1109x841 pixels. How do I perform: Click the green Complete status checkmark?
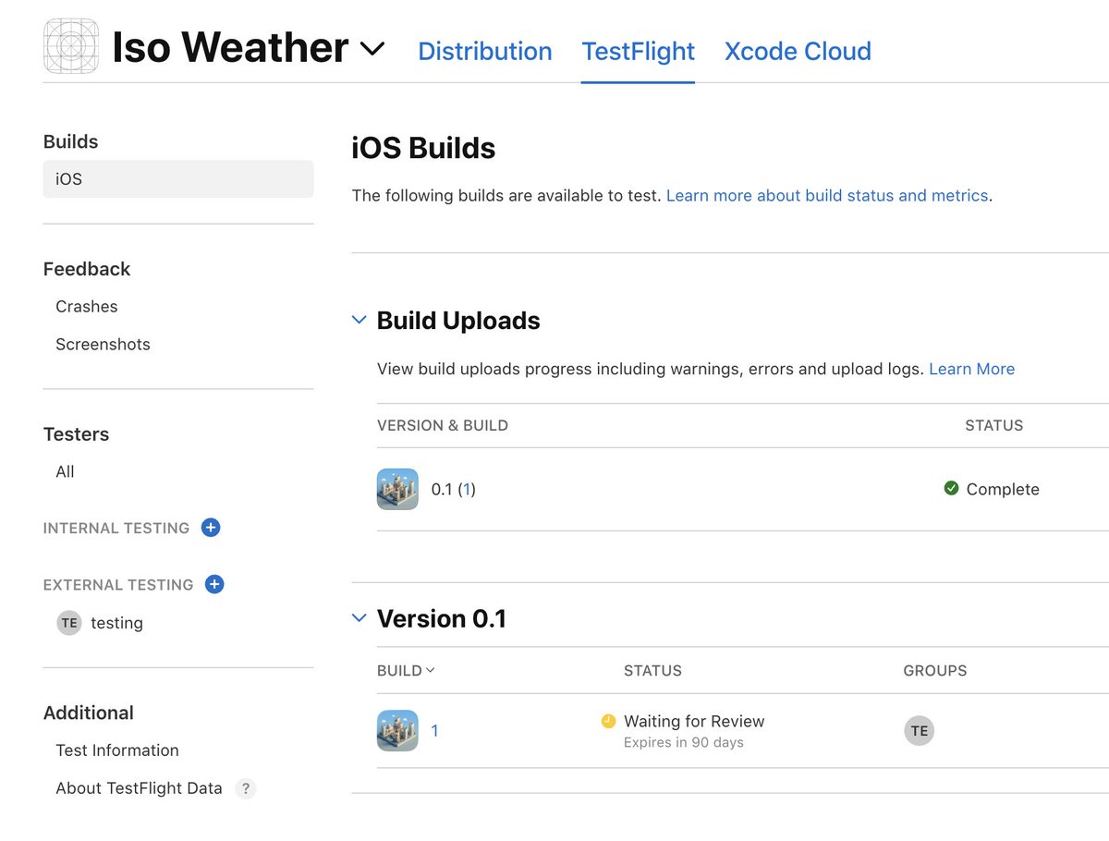point(951,488)
